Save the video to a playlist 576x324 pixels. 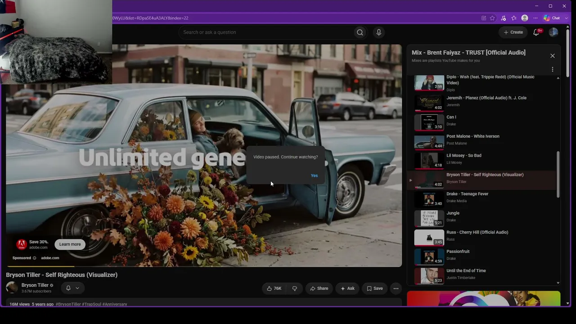coord(375,288)
